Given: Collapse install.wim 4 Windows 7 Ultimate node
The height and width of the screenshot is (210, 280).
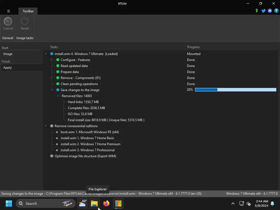Looking at the screenshot, I should click(46, 54).
